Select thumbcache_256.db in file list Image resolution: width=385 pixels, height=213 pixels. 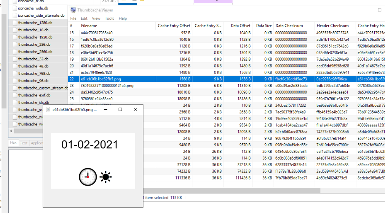(34, 45)
